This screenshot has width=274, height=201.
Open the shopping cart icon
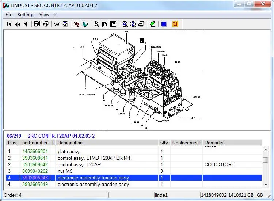57,24
